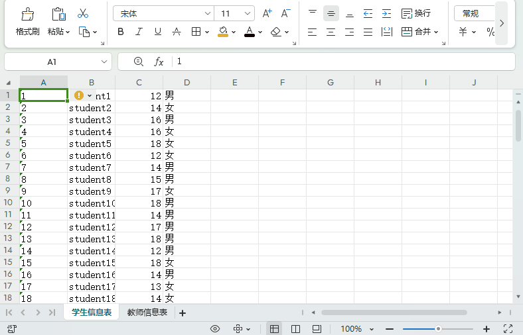The image size is (523, 335).
Task: Increase font size with A+ icon
Action: 267,13
